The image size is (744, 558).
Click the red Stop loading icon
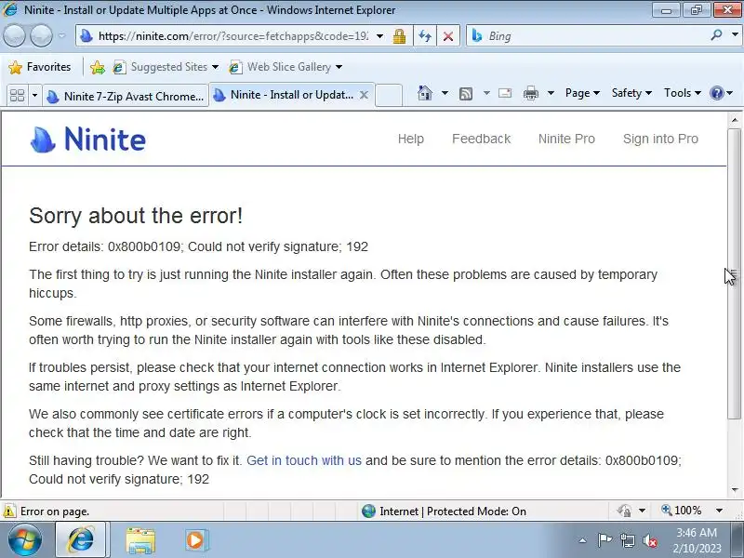(448, 36)
